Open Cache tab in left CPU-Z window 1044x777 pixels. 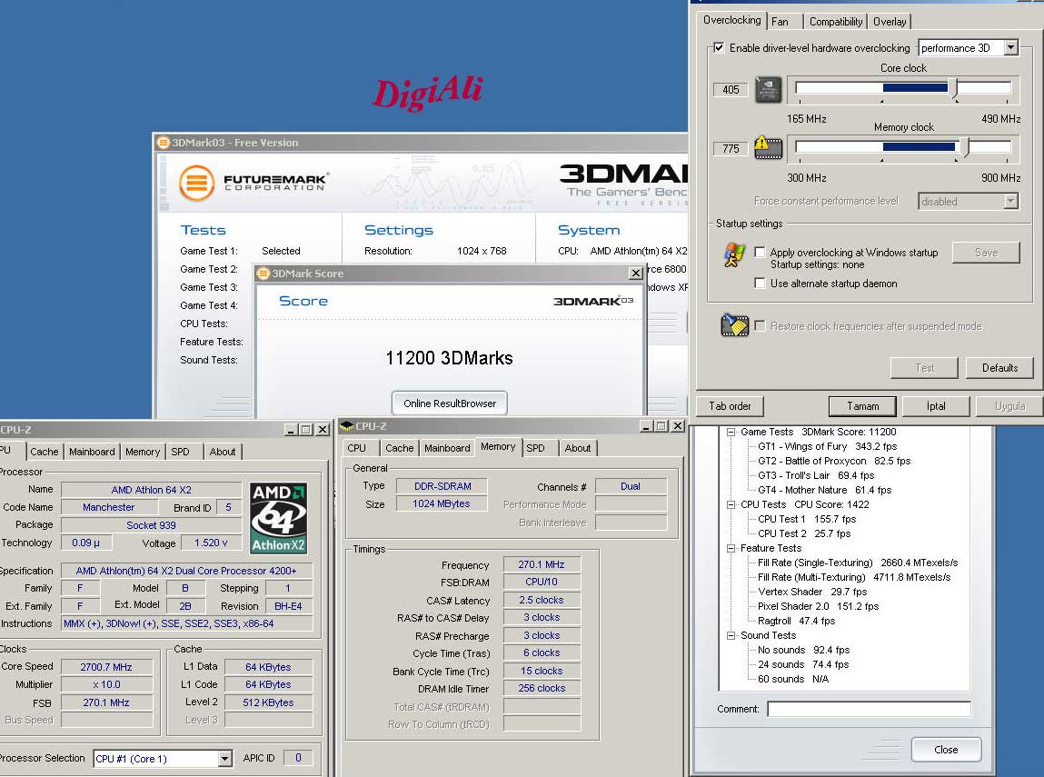point(45,452)
